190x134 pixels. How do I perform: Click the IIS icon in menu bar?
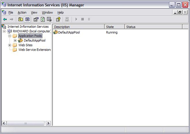[x=4, y=12]
